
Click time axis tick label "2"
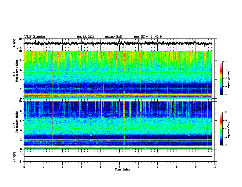coord(62,167)
